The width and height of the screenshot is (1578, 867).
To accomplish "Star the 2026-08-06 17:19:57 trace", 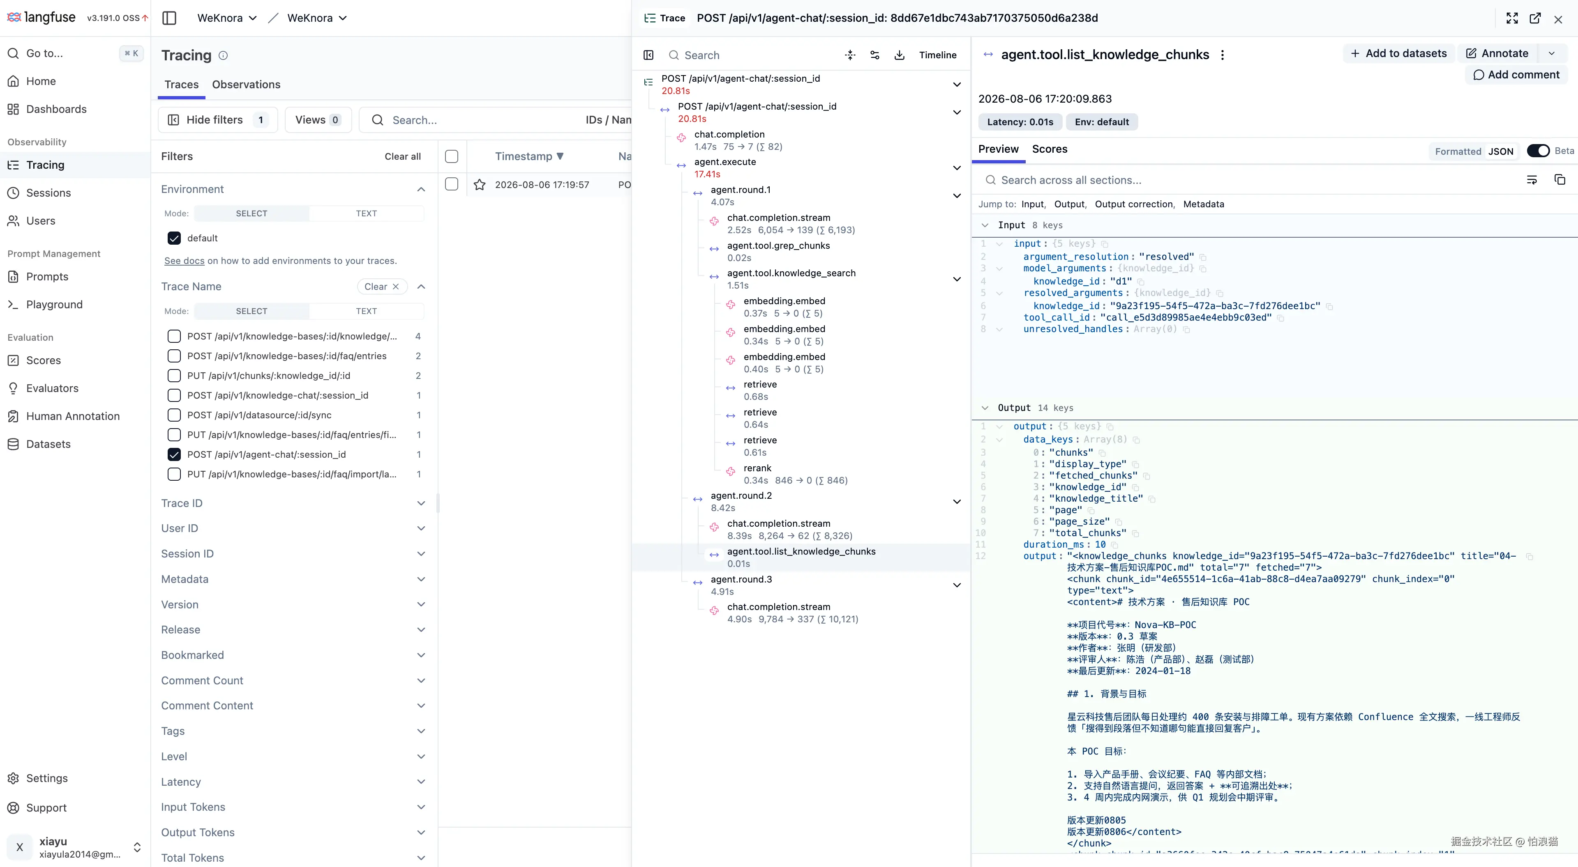I will tap(480, 185).
